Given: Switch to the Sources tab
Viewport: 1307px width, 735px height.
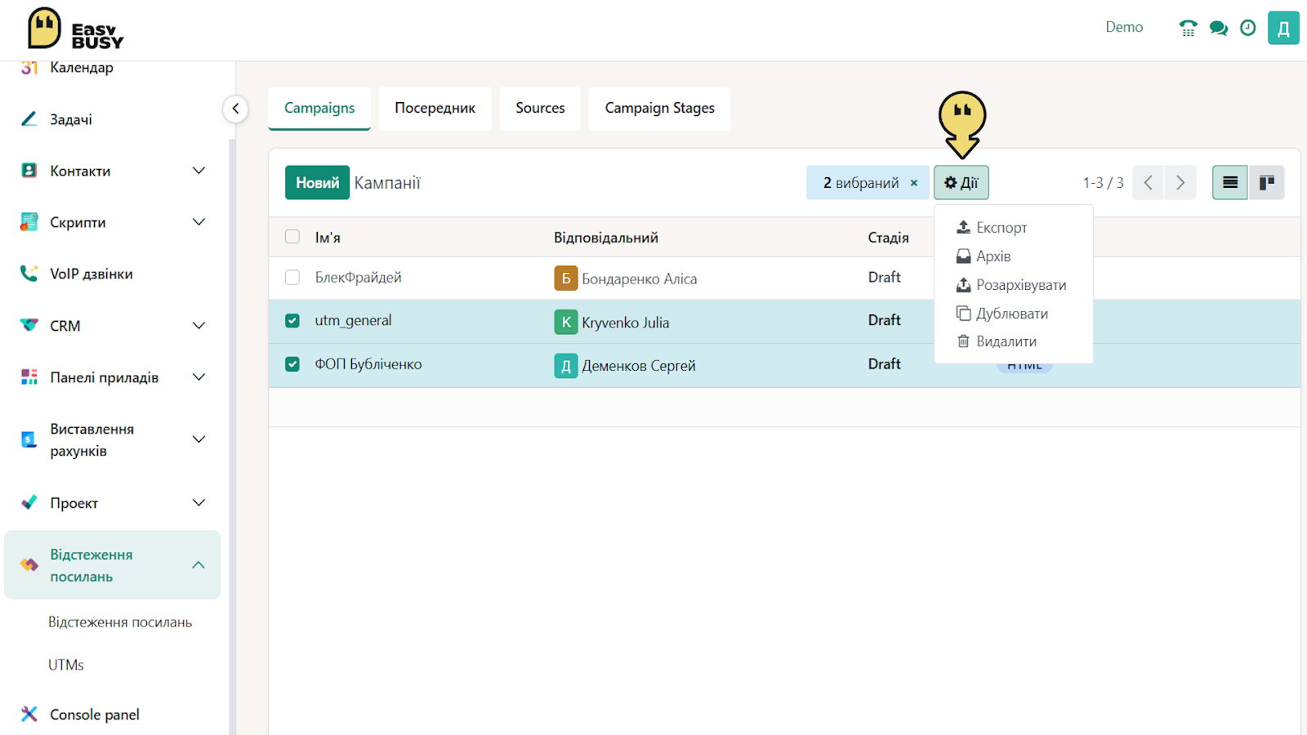Looking at the screenshot, I should (540, 109).
